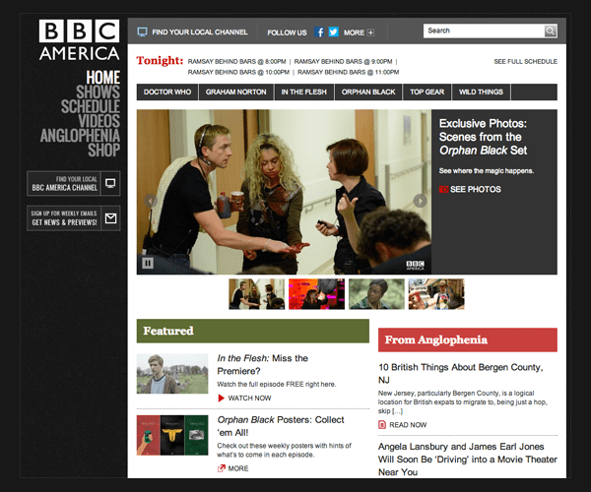Screen dimensions: 591x492
Task: Open the Home navigation item
Action: [102, 78]
